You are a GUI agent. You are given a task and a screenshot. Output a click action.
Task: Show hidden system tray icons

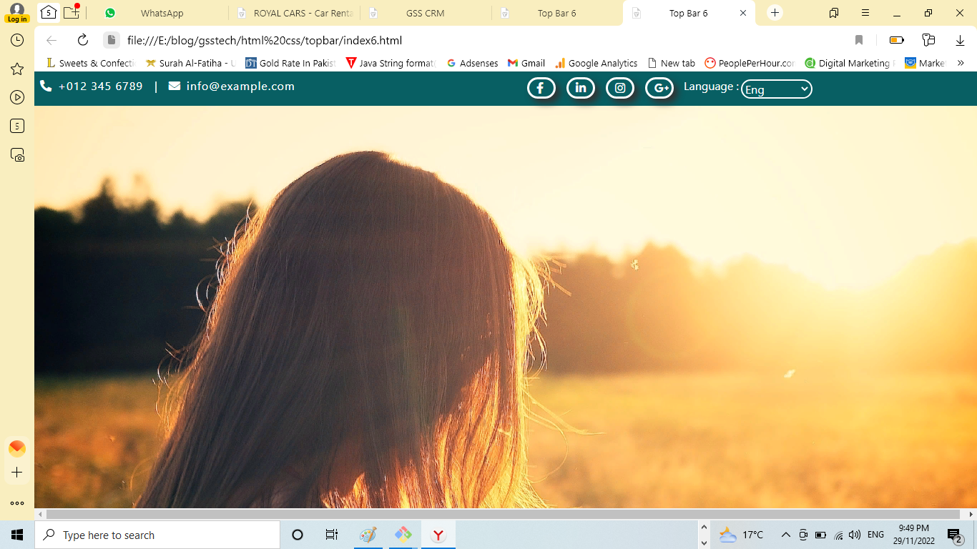point(785,535)
